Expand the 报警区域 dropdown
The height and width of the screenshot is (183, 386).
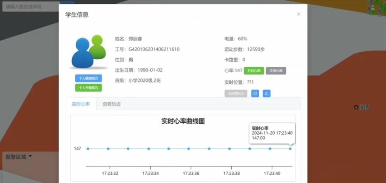(x=19, y=157)
